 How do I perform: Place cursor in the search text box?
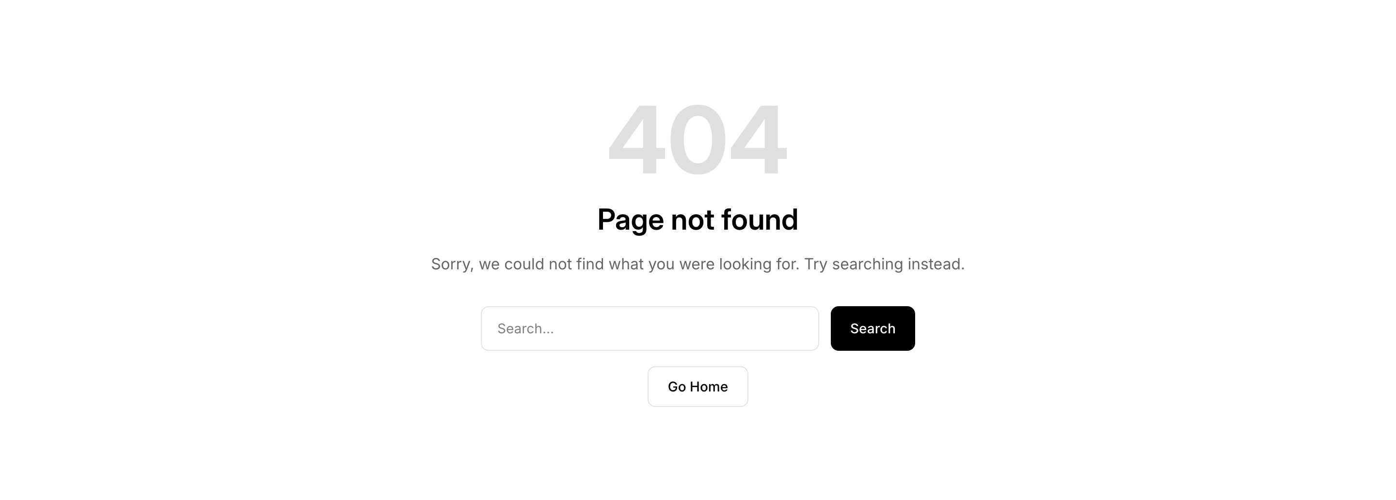pos(650,328)
